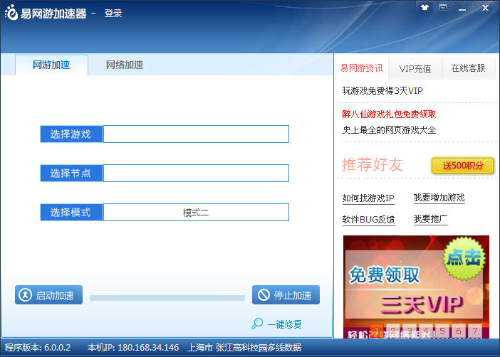
Task: Click the 送500积分 yellow button
Action: 463,166
